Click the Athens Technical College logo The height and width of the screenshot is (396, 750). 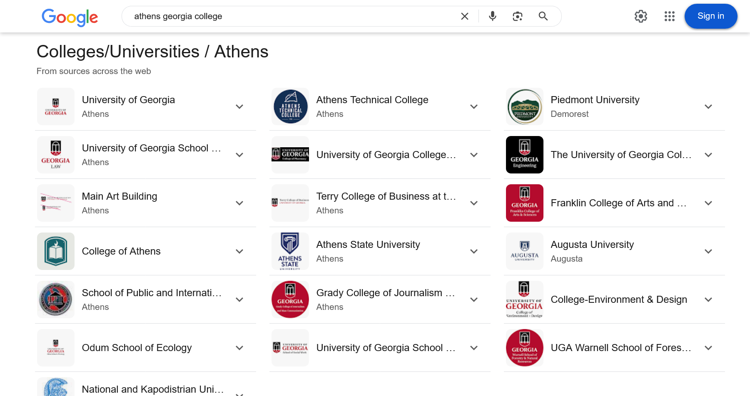[x=290, y=106]
